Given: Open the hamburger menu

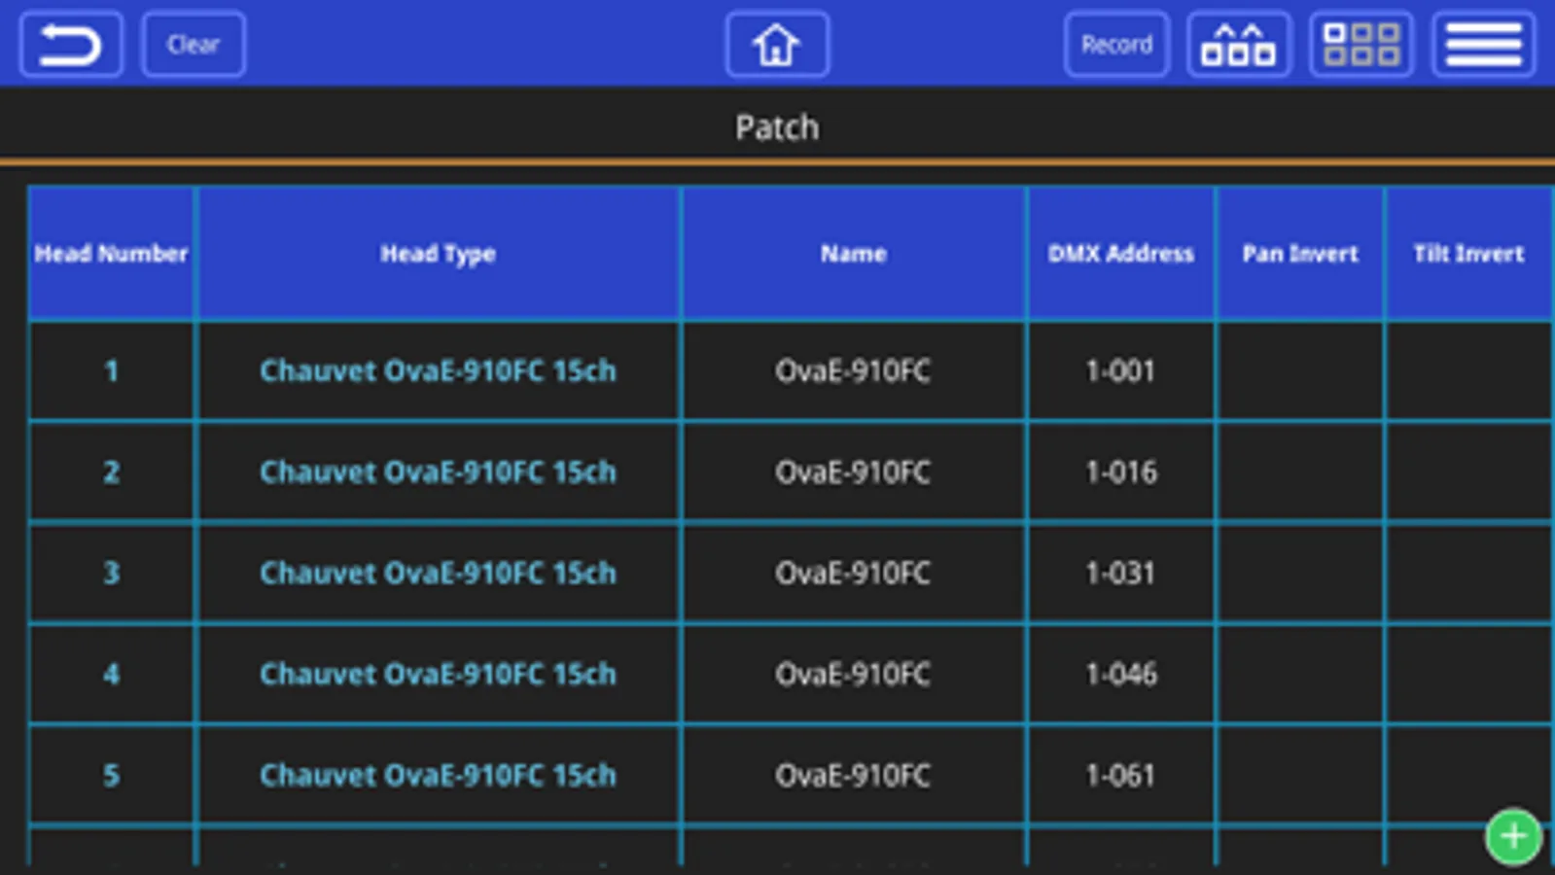Looking at the screenshot, I should [1484, 45].
